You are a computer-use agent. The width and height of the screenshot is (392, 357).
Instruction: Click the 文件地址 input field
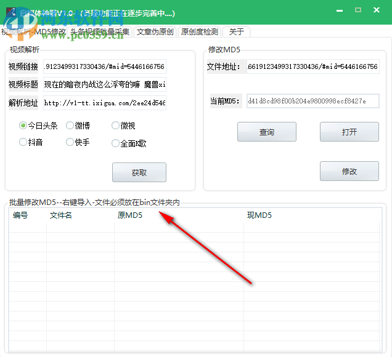tap(313, 66)
